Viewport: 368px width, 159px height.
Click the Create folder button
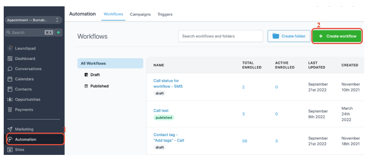[289, 36]
